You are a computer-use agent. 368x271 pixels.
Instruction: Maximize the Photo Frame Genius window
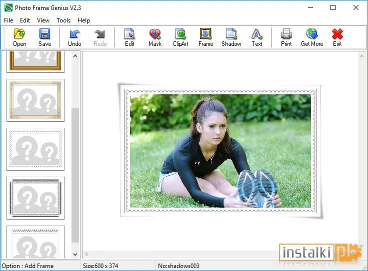click(x=333, y=7)
